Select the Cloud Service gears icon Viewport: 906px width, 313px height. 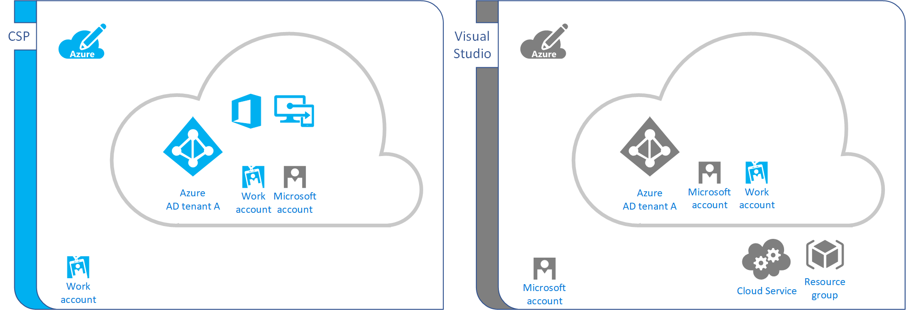click(766, 259)
